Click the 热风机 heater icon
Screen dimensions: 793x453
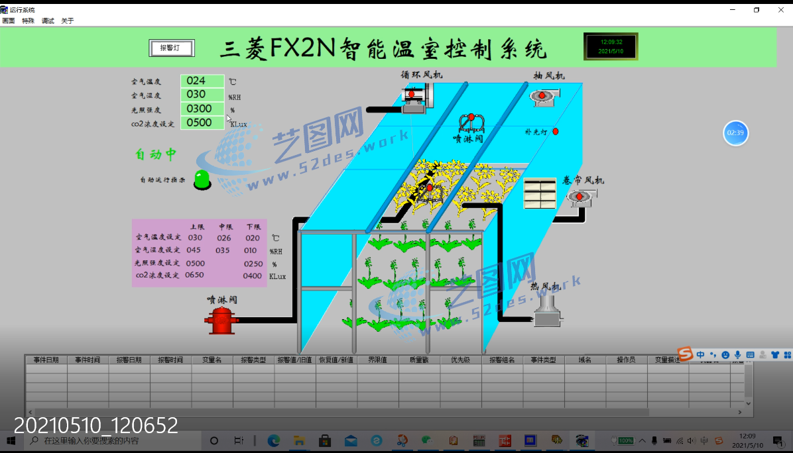point(547,310)
